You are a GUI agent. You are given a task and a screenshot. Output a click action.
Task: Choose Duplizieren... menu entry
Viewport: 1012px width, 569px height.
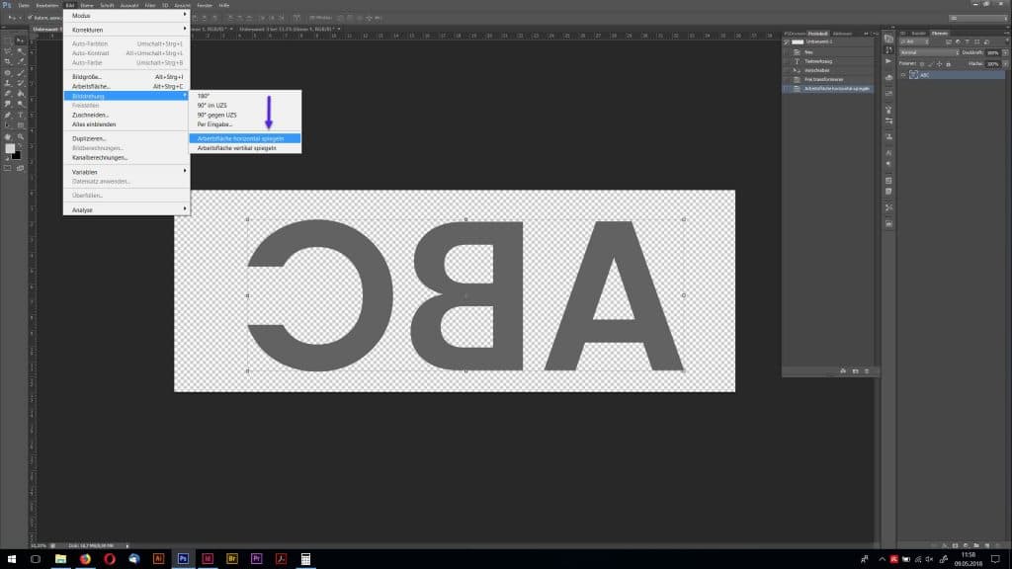[126, 138]
